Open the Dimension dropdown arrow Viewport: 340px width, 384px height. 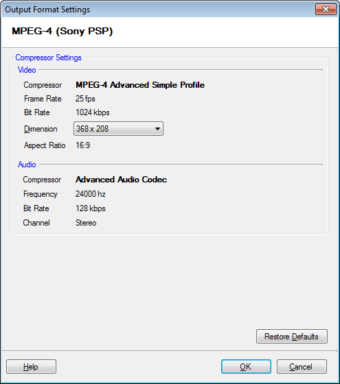[157, 129]
